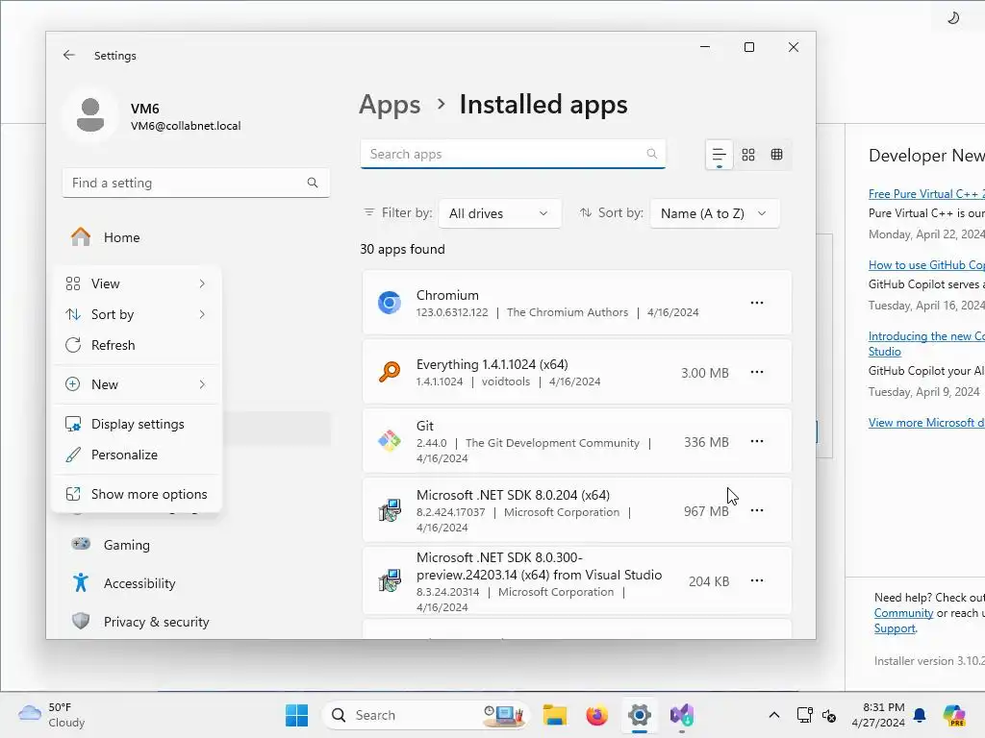
Task: Focus the Search apps field
Action: (513, 154)
